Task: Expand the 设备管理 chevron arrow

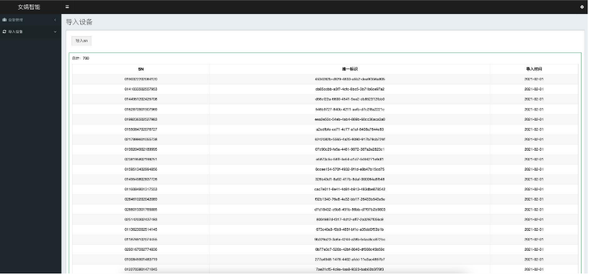Action: tap(55, 20)
